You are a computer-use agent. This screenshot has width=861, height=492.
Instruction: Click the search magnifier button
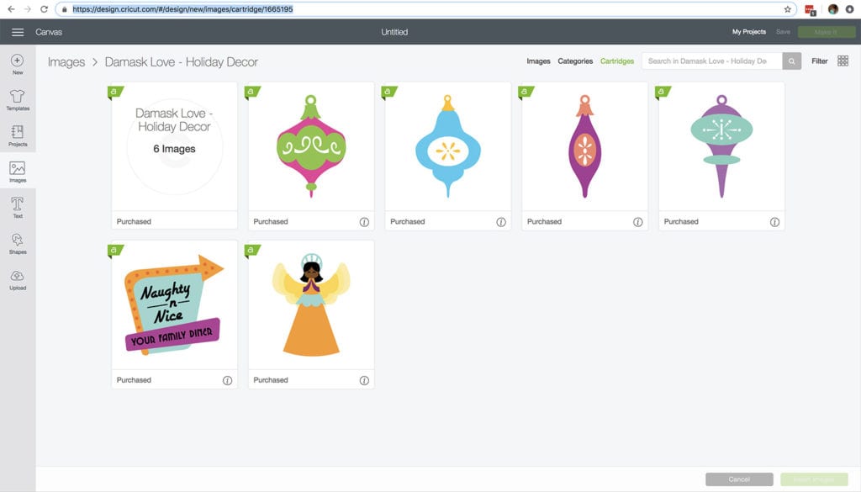792,61
